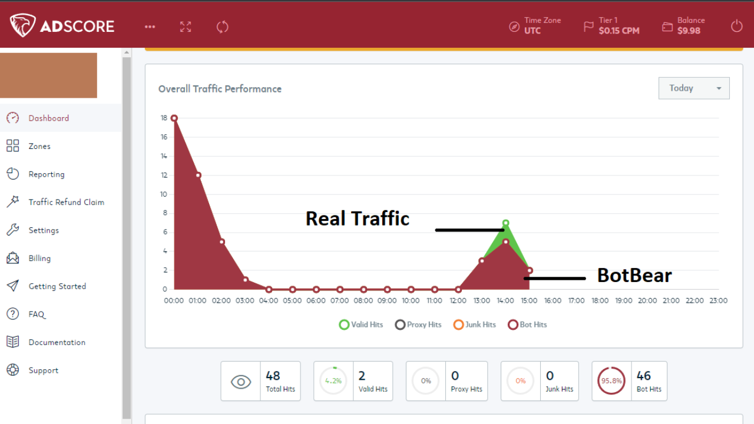Viewport: 754px width, 424px height.
Task: Toggle Bot Hits series in legend
Action: click(527, 324)
